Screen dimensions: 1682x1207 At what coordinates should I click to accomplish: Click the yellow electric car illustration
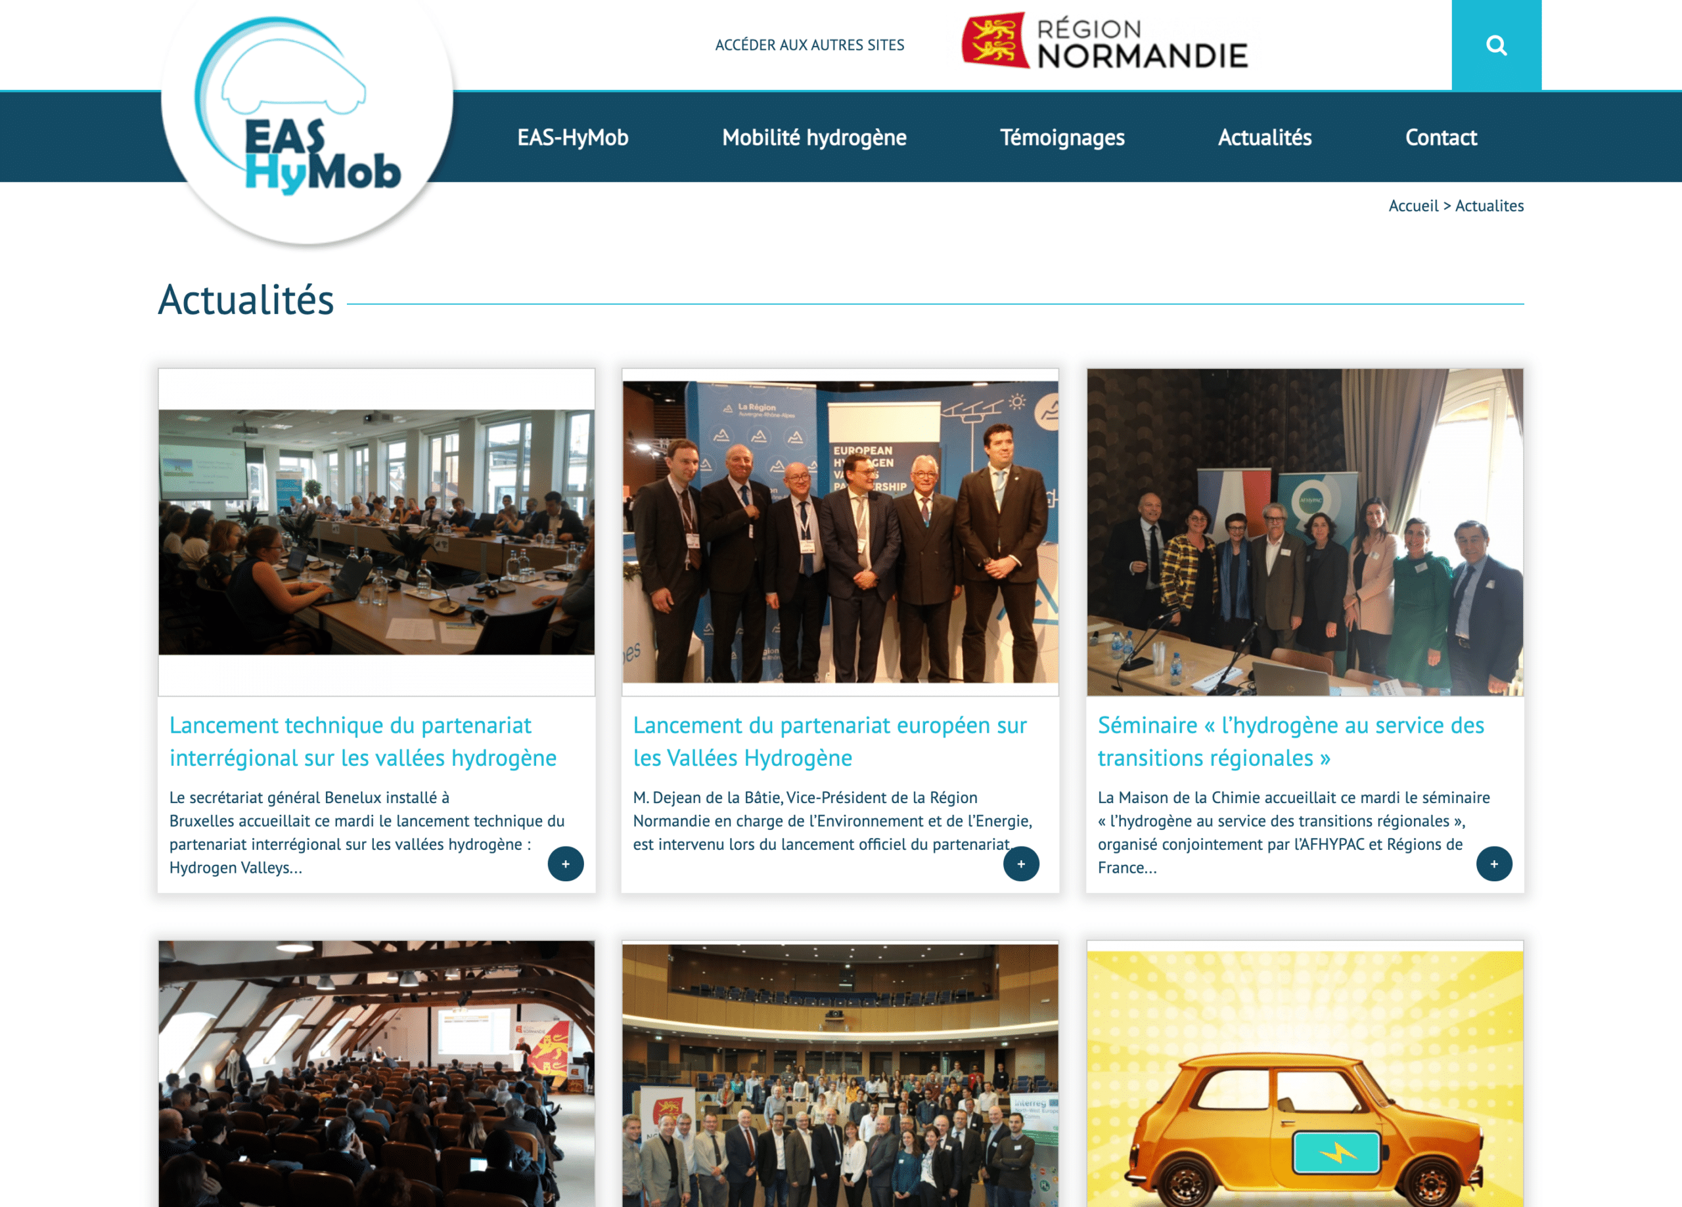1304,1079
